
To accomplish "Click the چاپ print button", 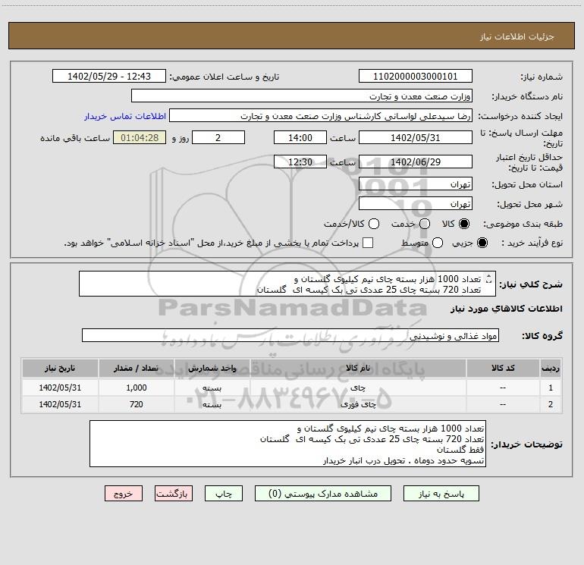I will tap(224, 494).
